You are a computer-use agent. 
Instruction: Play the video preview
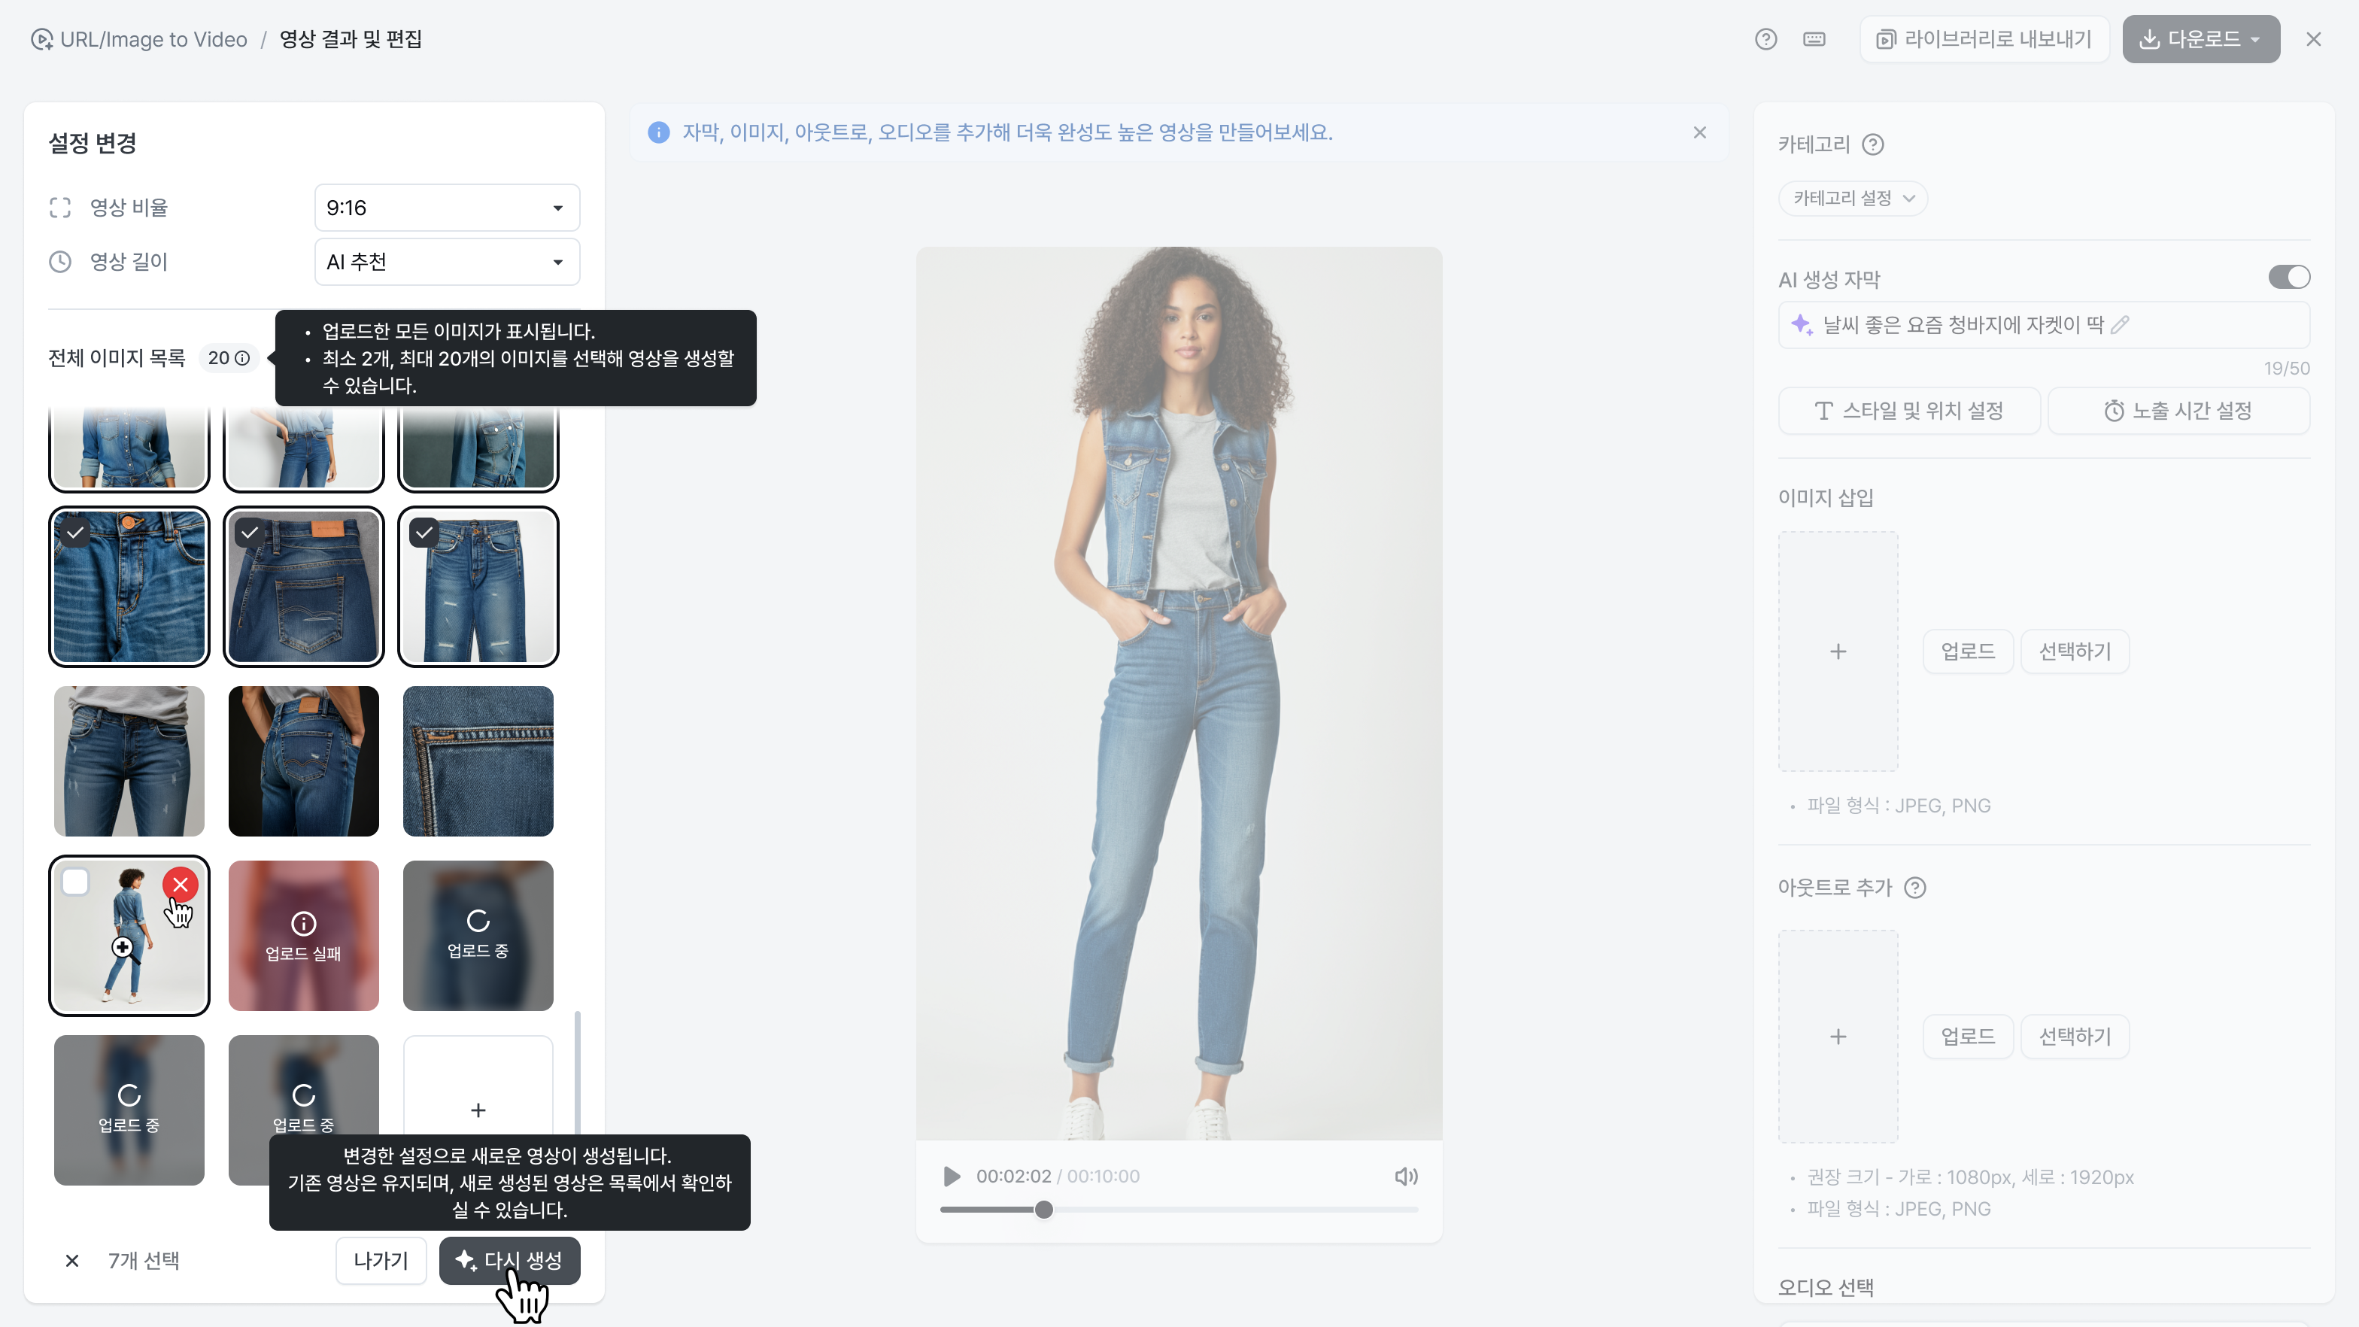(952, 1176)
